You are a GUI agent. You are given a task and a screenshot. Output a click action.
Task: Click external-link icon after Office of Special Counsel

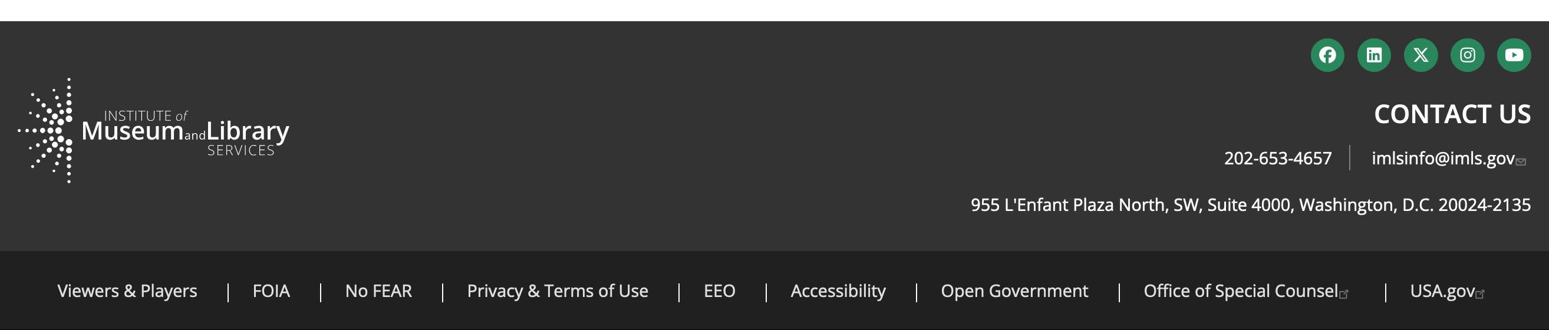tap(1343, 294)
